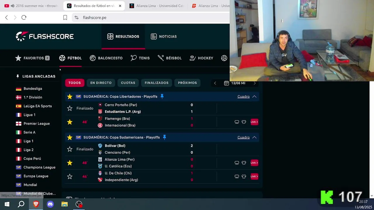The width and height of the screenshot is (374, 210).
Task: Open Copa Libertadores Cuadro link
Action: (x=243, y=97)
